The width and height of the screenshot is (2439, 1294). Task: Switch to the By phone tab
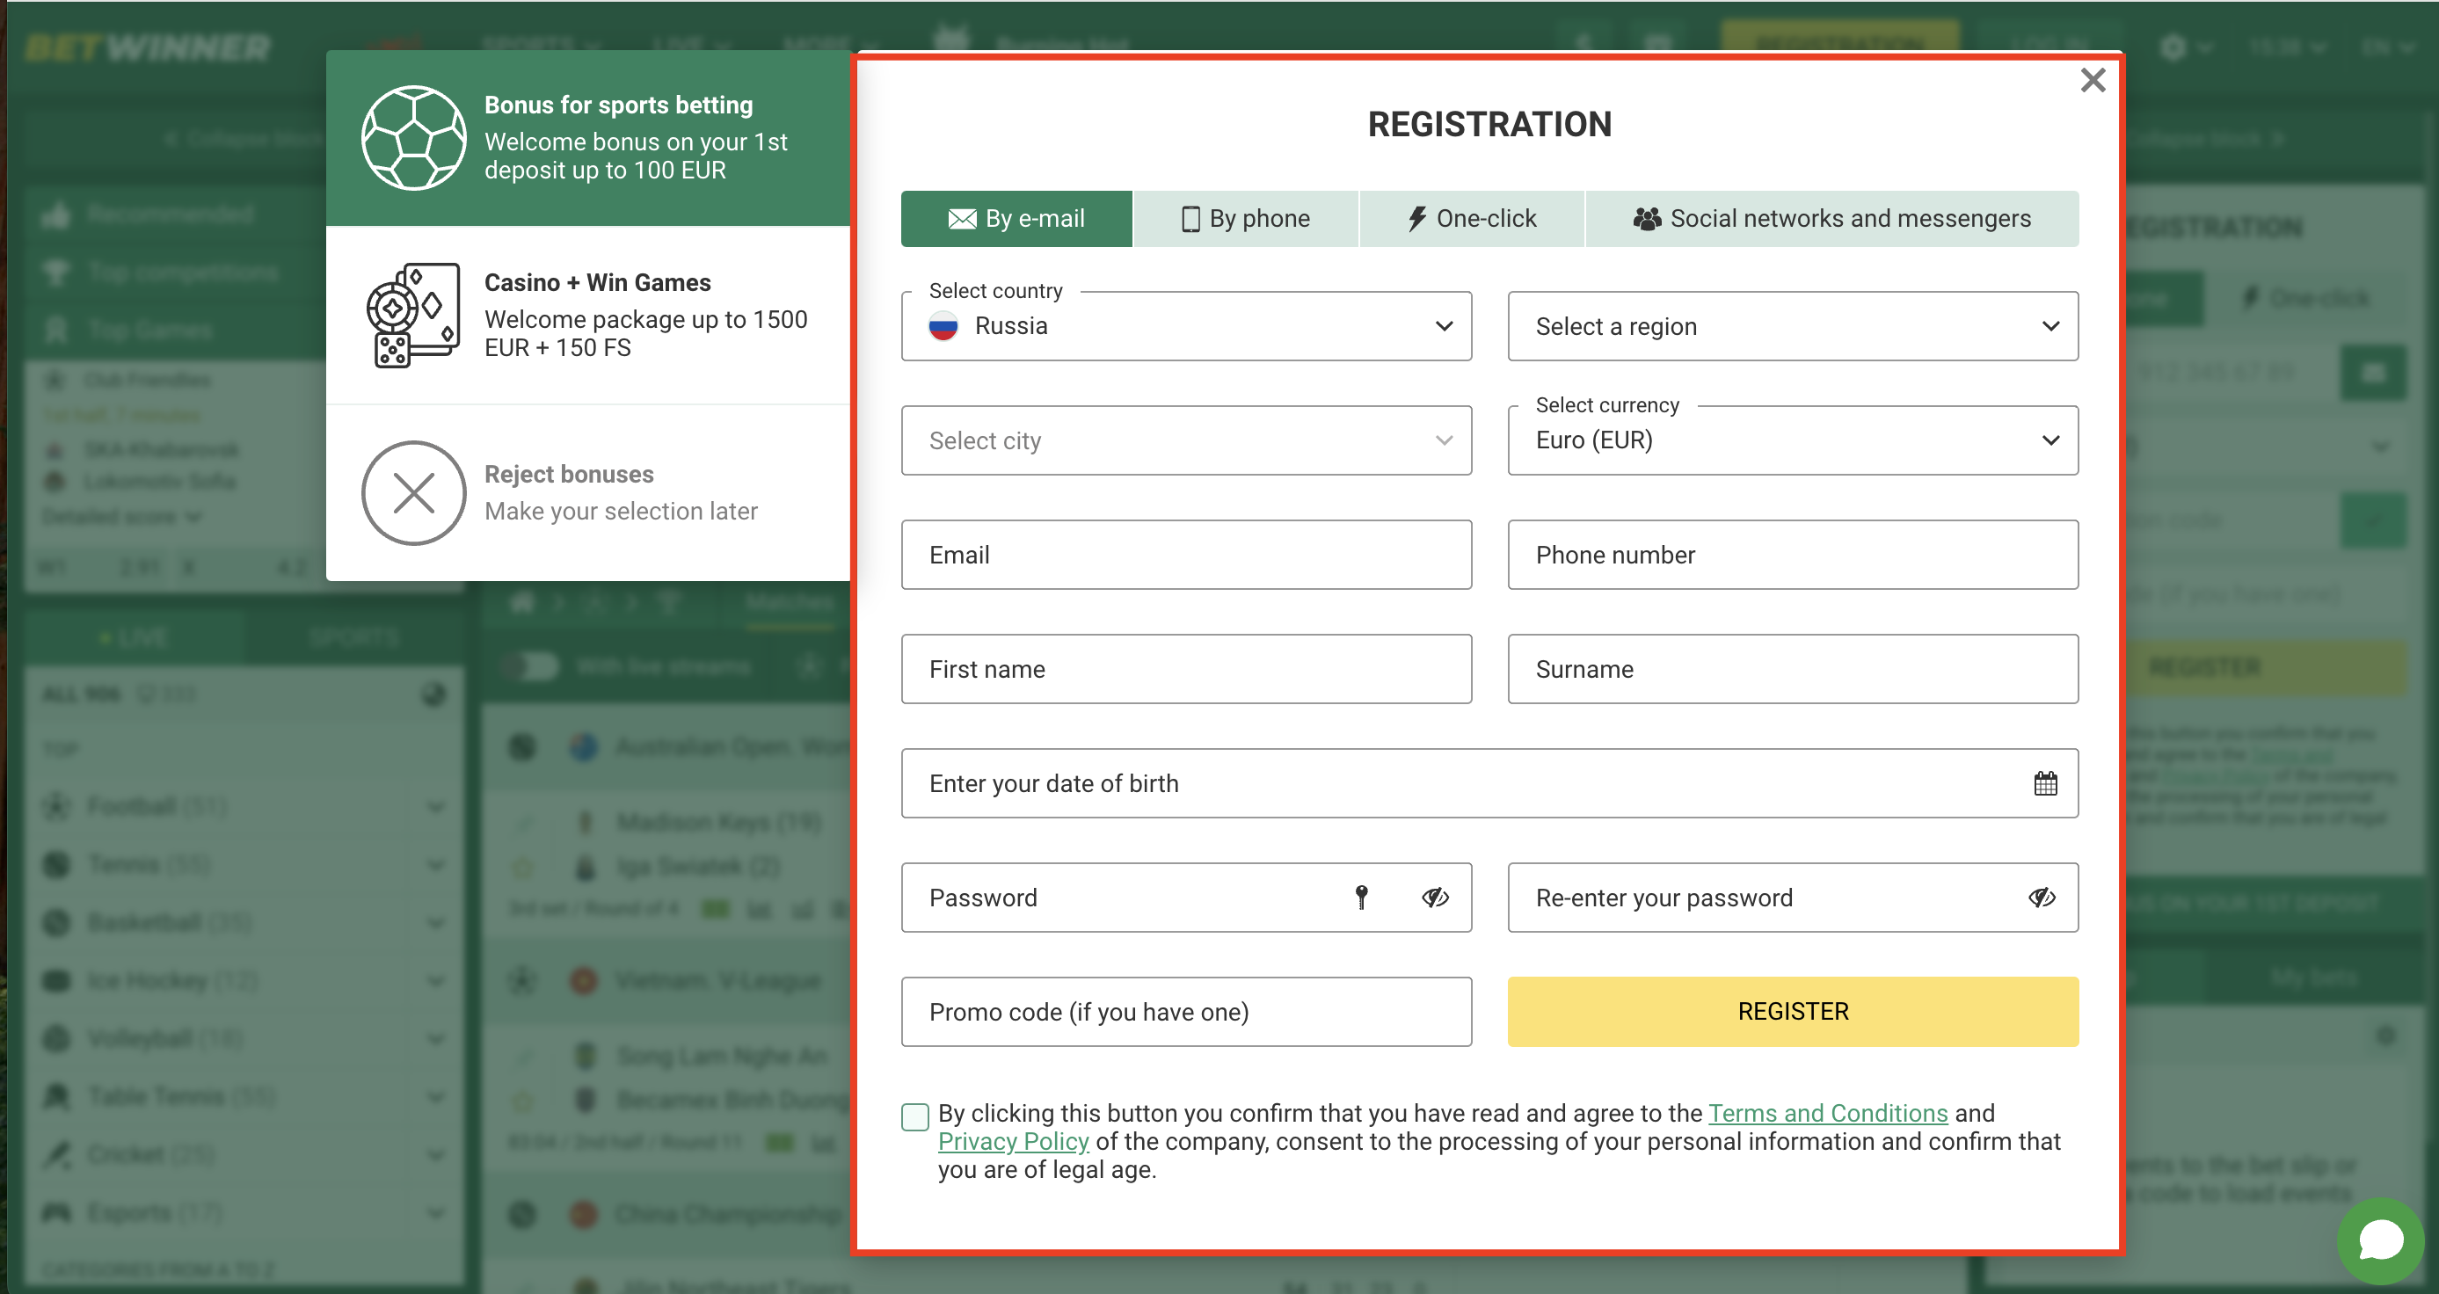tap(1245, 219)
